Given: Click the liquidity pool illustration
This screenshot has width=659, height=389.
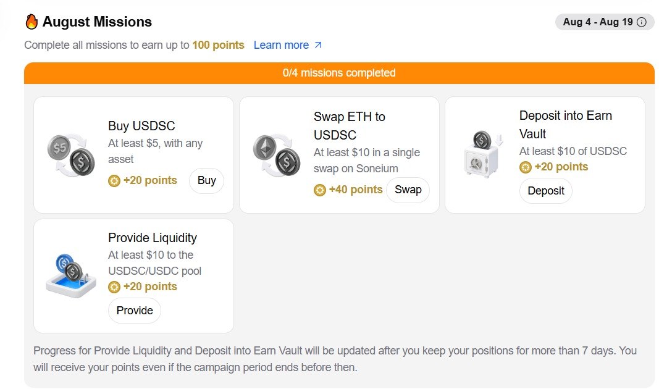Looking at the screenshot, I should [71, 276].
